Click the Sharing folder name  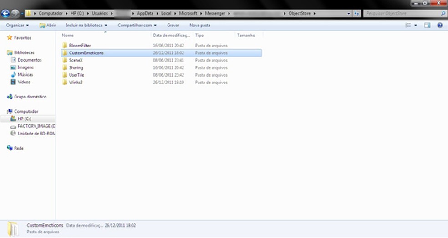(76, 67)
